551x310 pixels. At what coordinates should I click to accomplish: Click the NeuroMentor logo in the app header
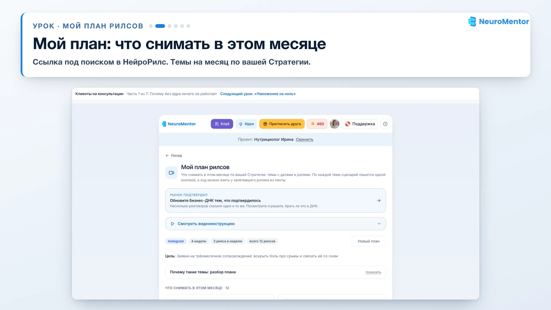coord(179,124)
